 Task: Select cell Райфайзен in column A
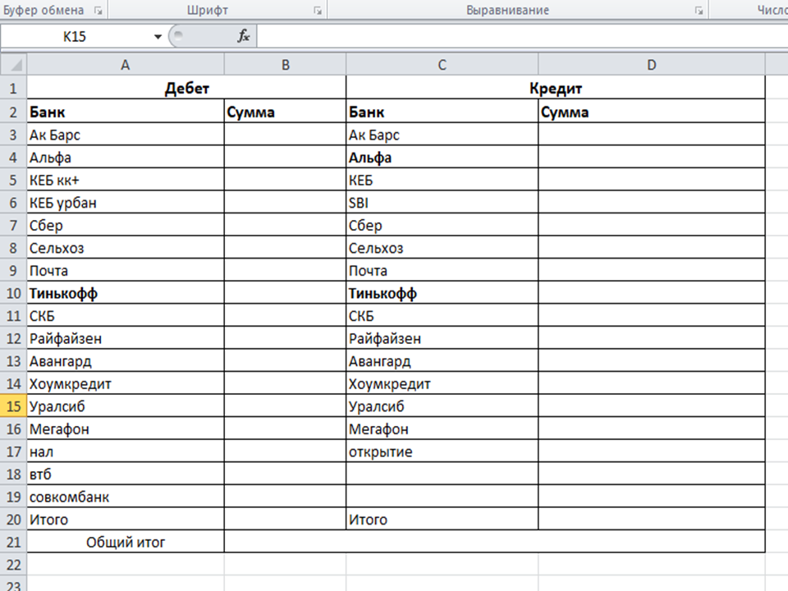pyautogui.click(x=125, y=337)
